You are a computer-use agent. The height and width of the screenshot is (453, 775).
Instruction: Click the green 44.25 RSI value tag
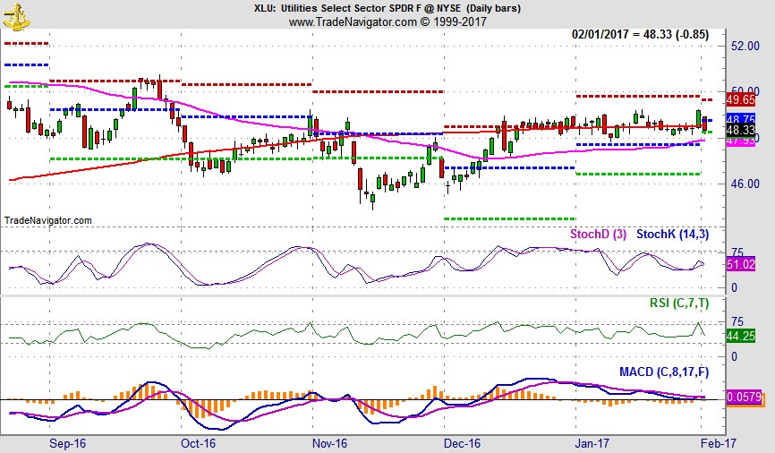pos(741,337)
